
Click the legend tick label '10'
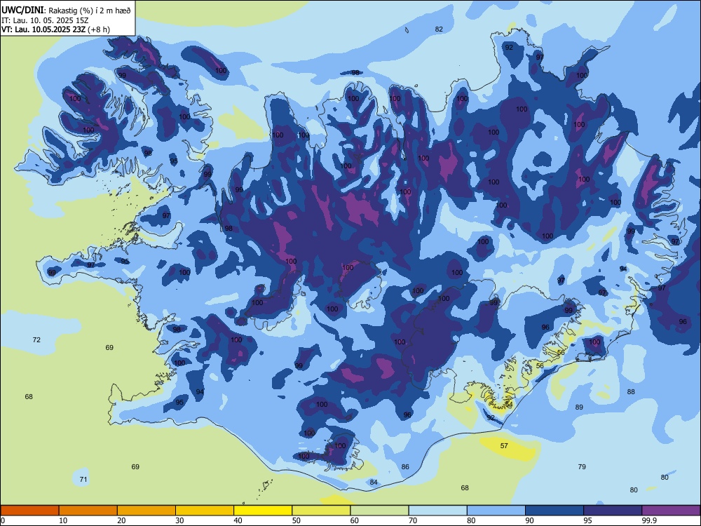click(63, 520)
